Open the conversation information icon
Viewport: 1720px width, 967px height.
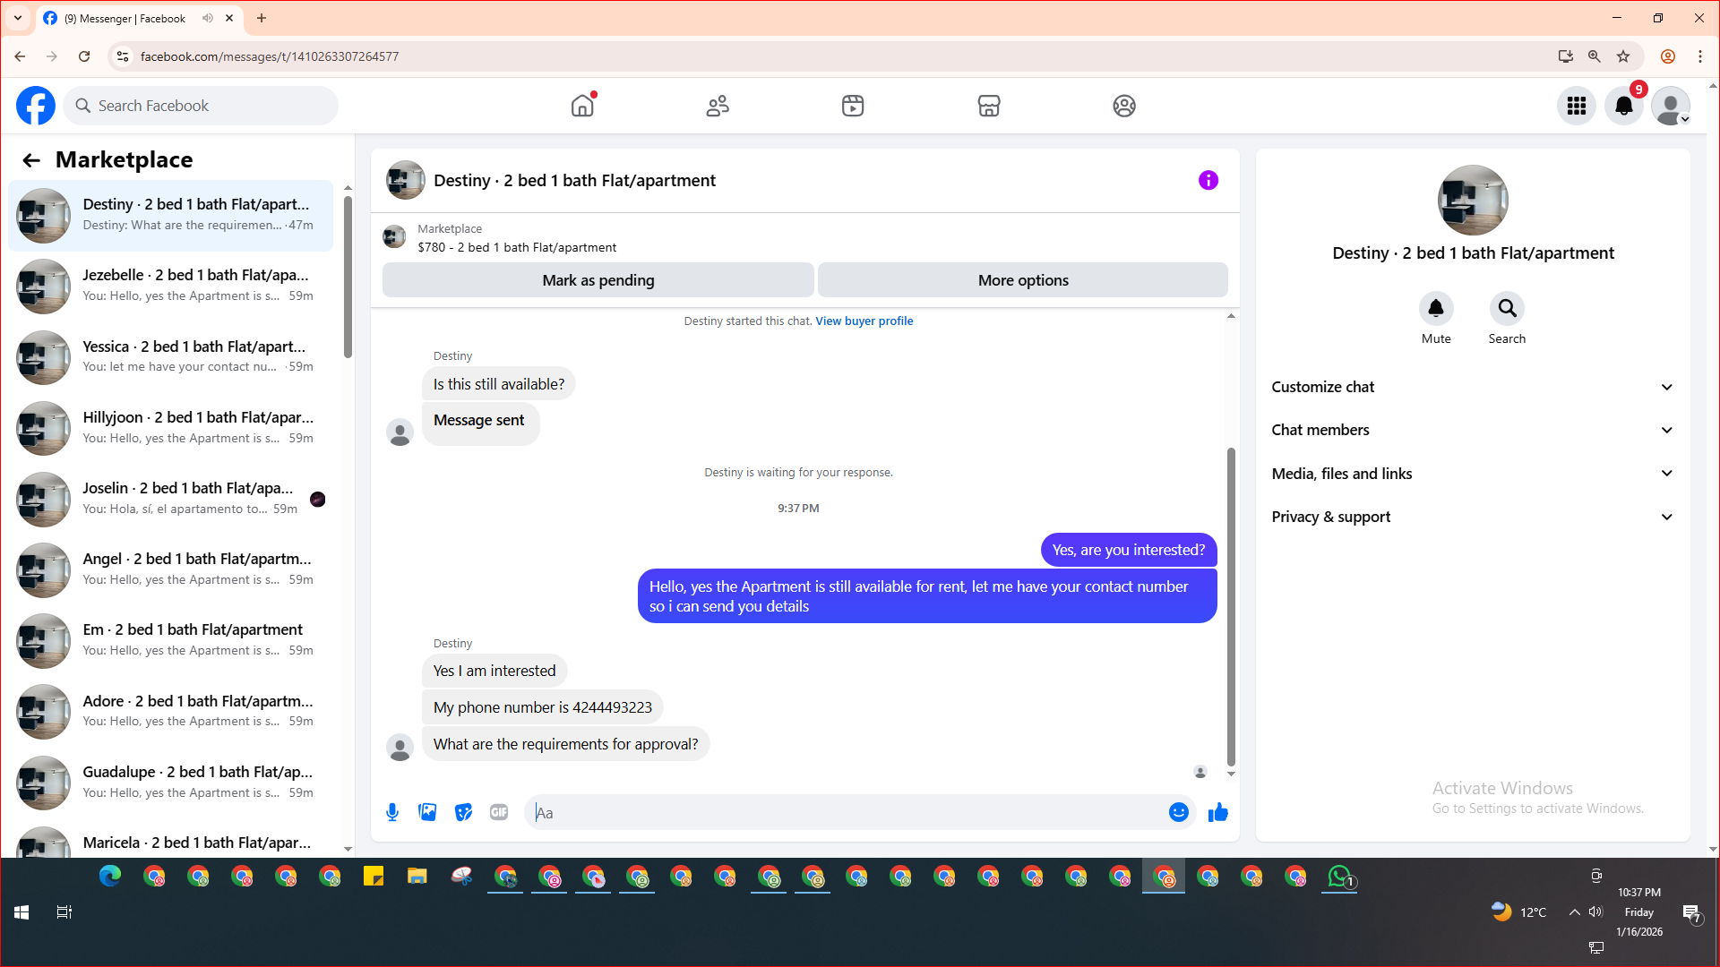[1208, 180]
